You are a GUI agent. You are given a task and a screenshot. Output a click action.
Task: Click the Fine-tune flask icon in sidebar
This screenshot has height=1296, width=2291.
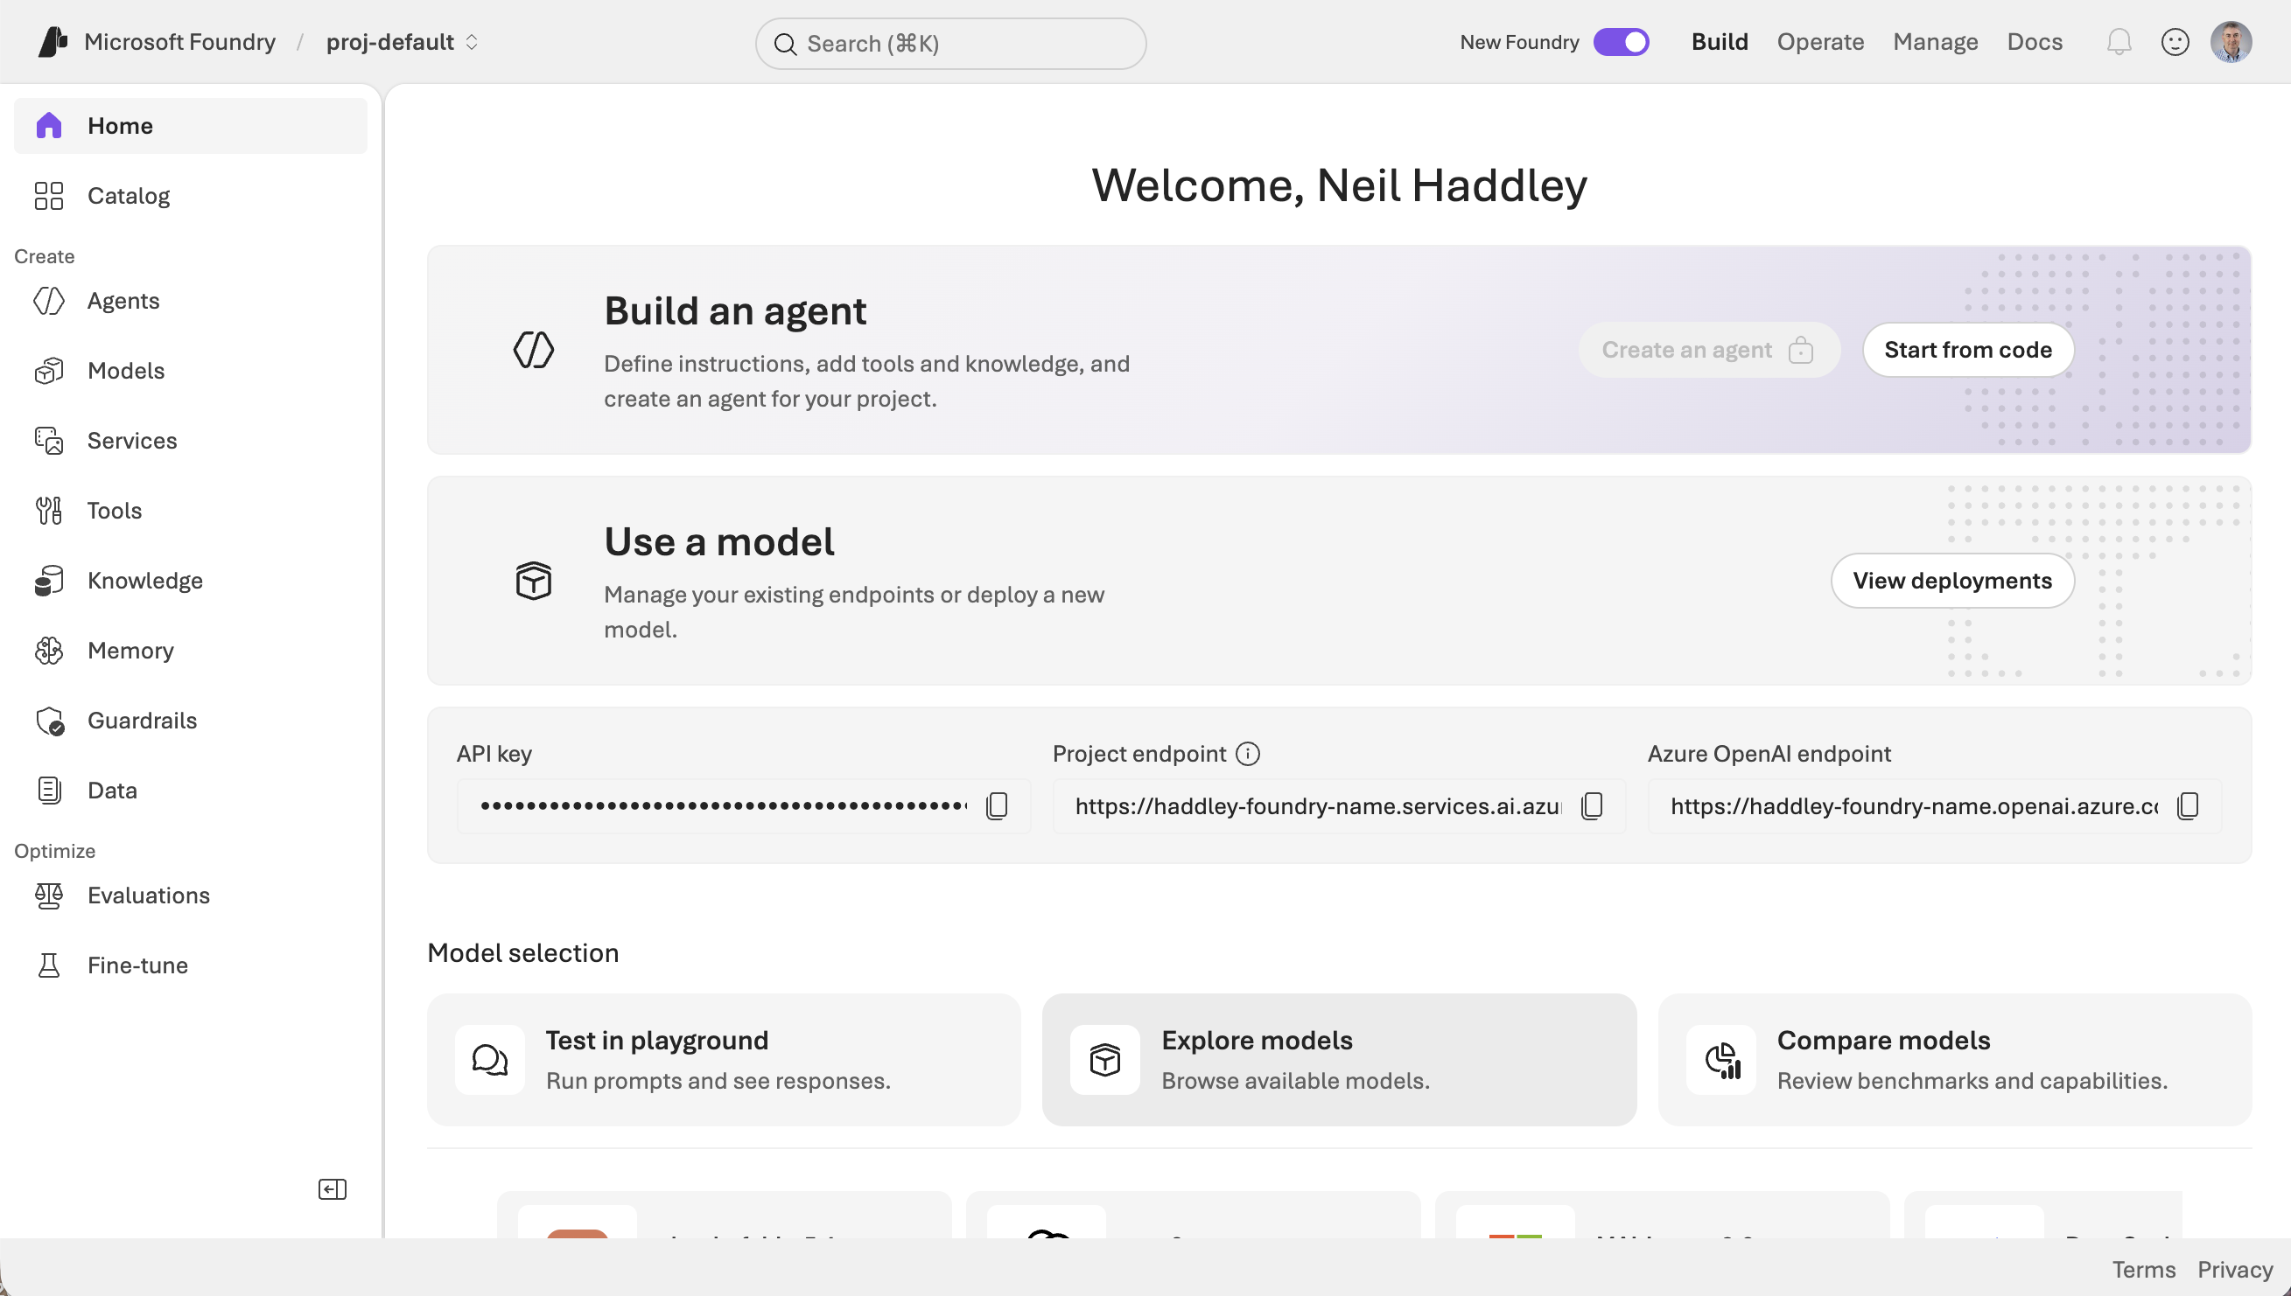[x=49, y=965]
